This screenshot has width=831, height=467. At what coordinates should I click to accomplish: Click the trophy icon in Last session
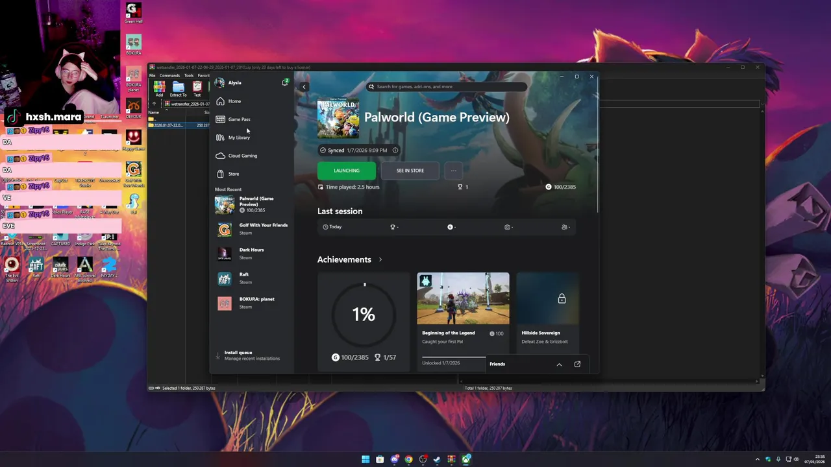click(x=392, y=227)
